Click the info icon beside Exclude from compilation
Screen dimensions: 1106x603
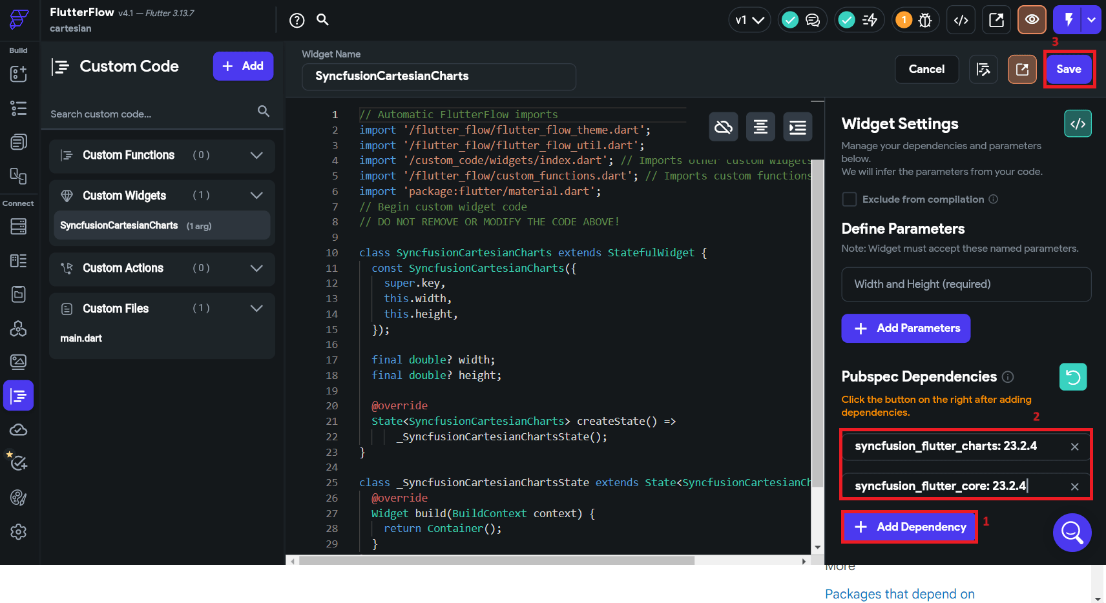994,199
